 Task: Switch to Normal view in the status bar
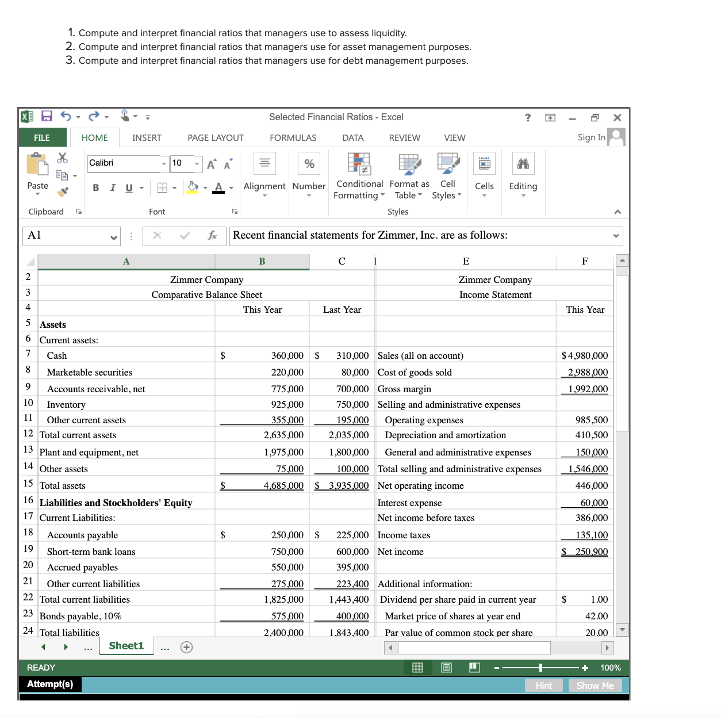point(417,668)
